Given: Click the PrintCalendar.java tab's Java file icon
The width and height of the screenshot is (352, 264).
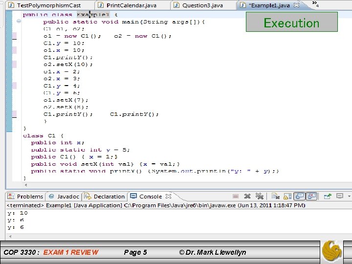Looking at the screenshot, I should coord(101,5).
